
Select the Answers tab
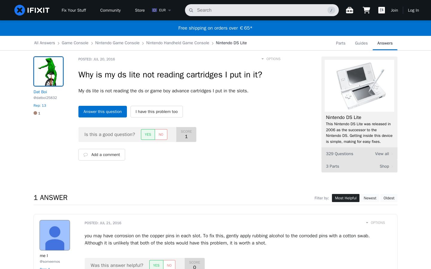[x=385, y=43]
